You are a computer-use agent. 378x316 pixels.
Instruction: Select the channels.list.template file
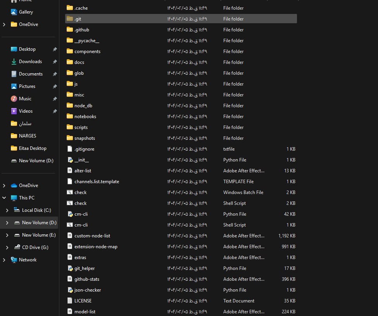click(97, 182)
